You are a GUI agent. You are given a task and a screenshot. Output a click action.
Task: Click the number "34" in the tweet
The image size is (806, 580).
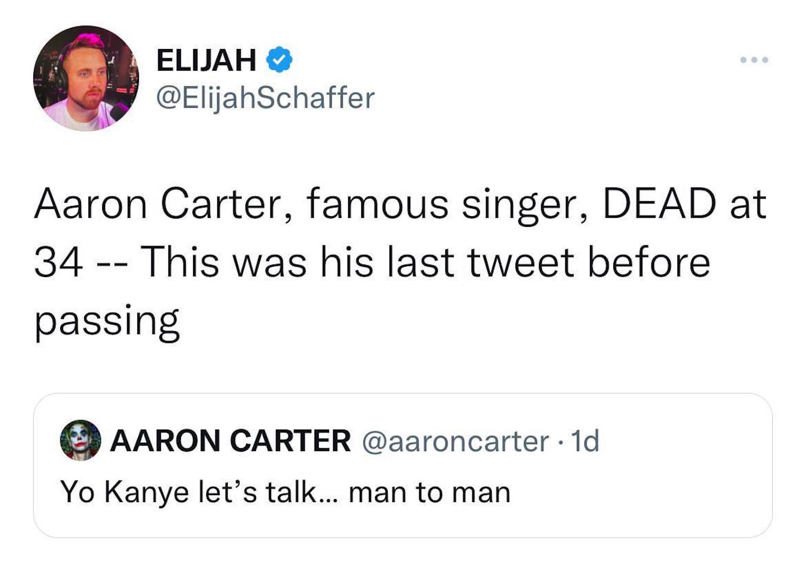pos(59,262)
